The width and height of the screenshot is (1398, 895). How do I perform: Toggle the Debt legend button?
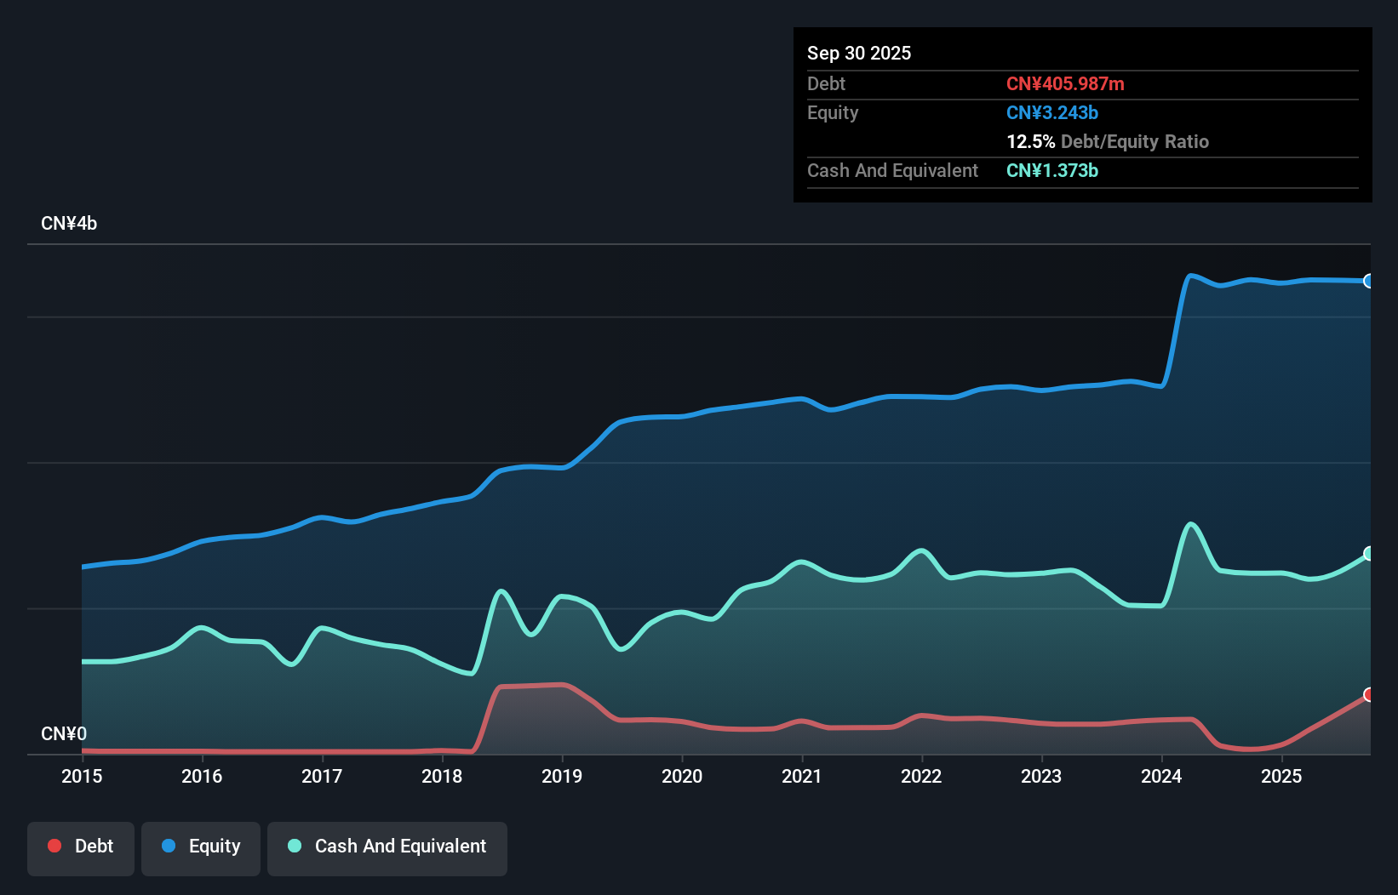81,847
